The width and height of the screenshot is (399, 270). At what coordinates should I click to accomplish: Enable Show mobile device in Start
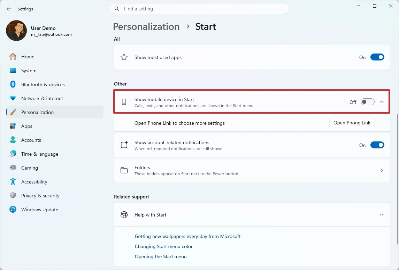tap(367, 102)
